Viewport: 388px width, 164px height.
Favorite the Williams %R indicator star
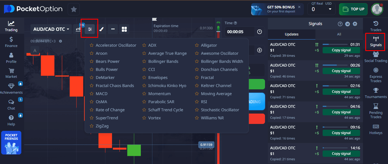pos(197,118)
